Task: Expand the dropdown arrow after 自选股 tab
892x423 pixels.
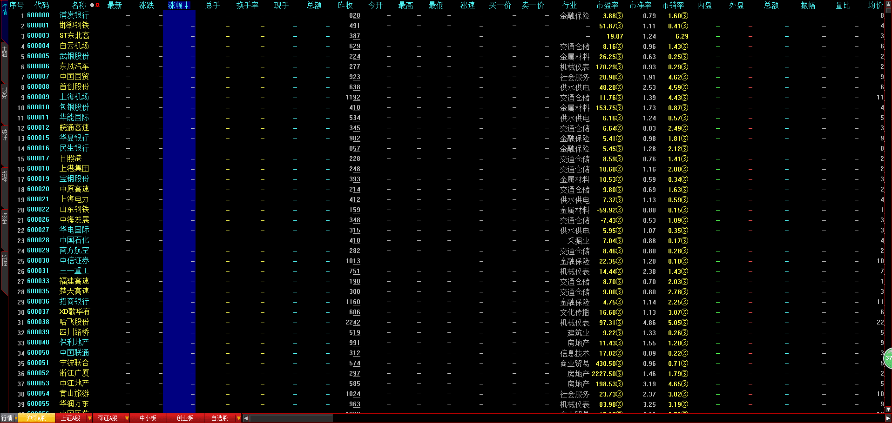Action: pyautogui.click(x=238, y=418)
